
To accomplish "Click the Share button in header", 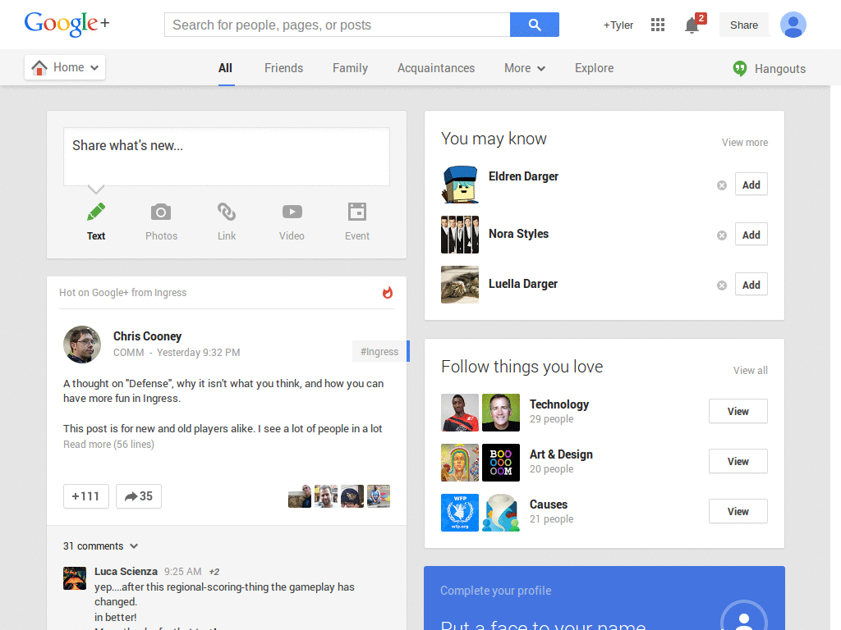I will tap(744, 25).
